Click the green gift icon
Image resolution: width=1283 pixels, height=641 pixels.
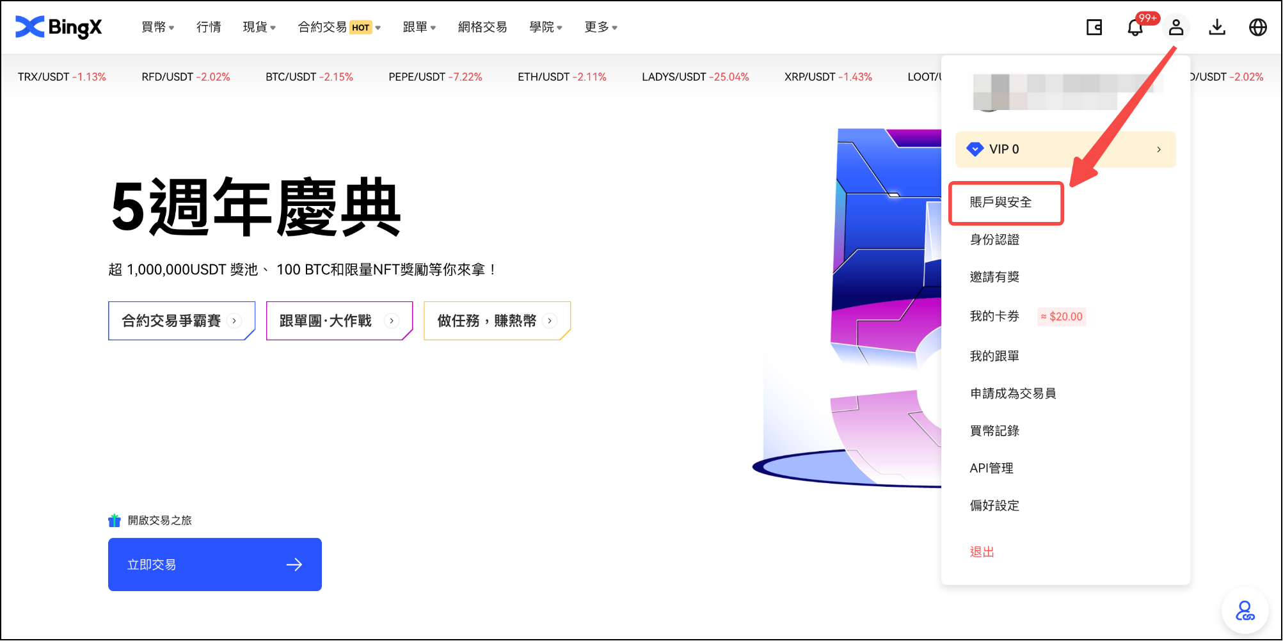coord(115,521)
